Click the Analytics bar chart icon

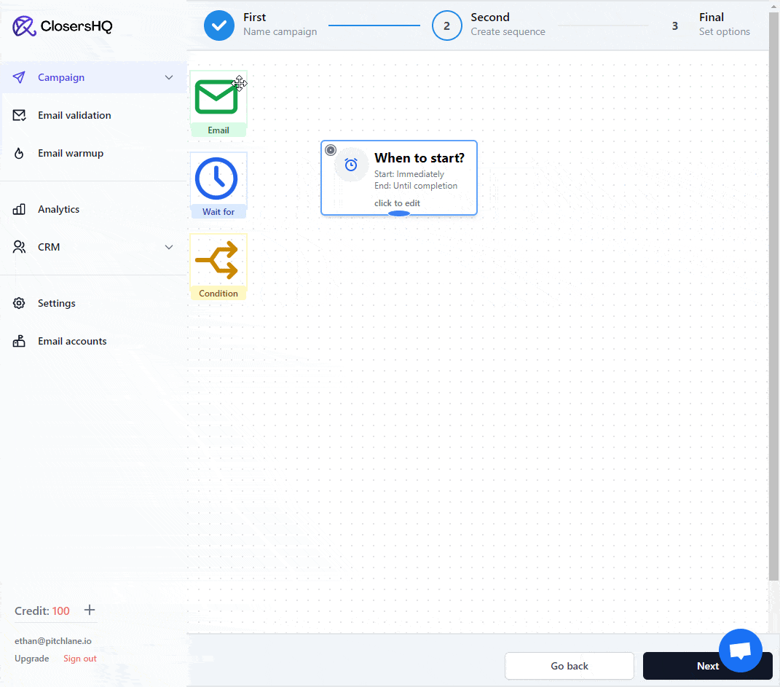point(19,209)
